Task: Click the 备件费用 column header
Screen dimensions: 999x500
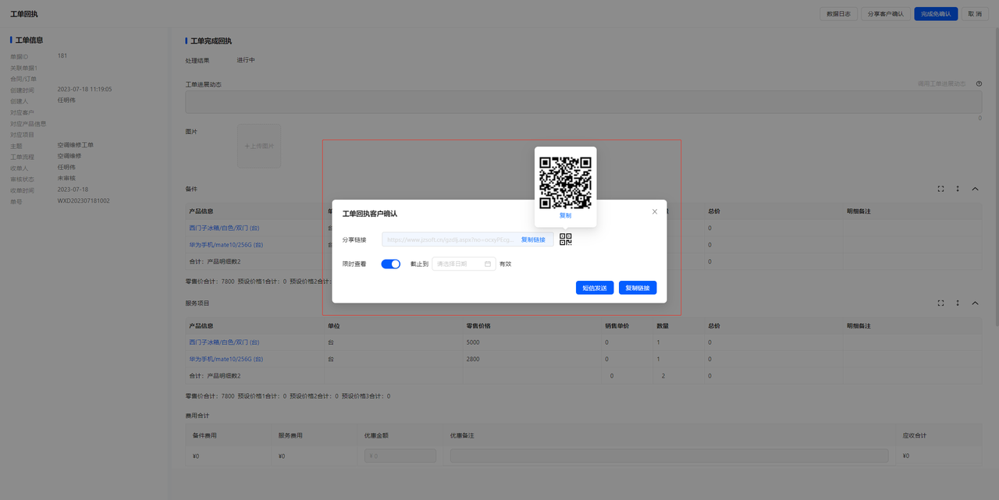Action: click(204, 435)
